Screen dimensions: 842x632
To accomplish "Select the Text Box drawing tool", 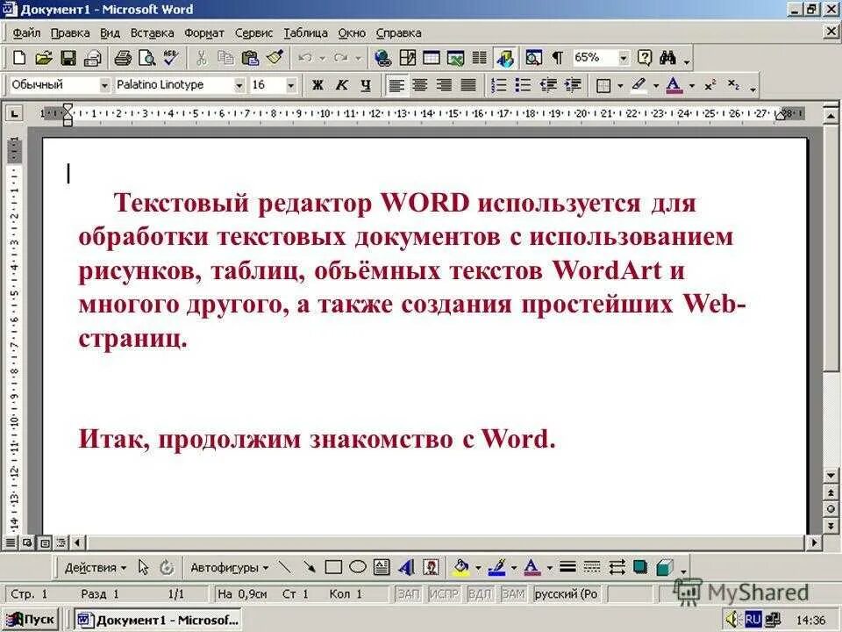I will point(382,567).
